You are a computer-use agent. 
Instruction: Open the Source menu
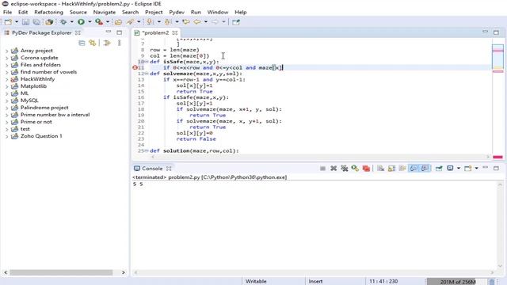coord(78,12)
